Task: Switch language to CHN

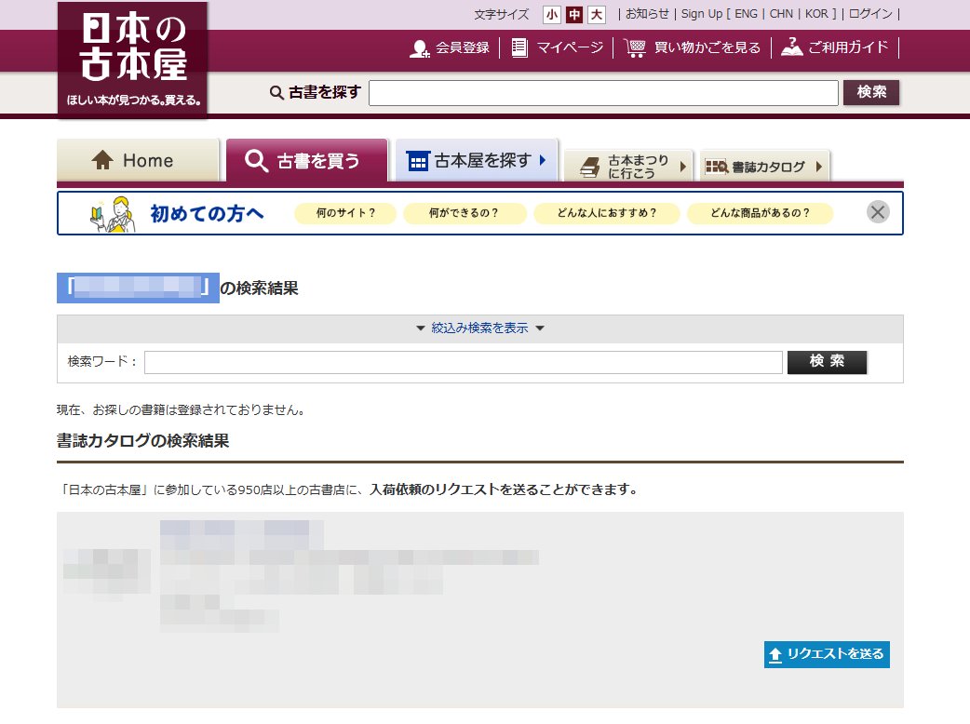Action: click(781, 14)
